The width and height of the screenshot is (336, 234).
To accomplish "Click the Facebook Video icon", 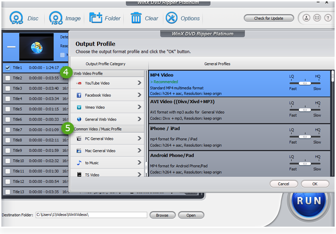I will [x=79, y=95].
